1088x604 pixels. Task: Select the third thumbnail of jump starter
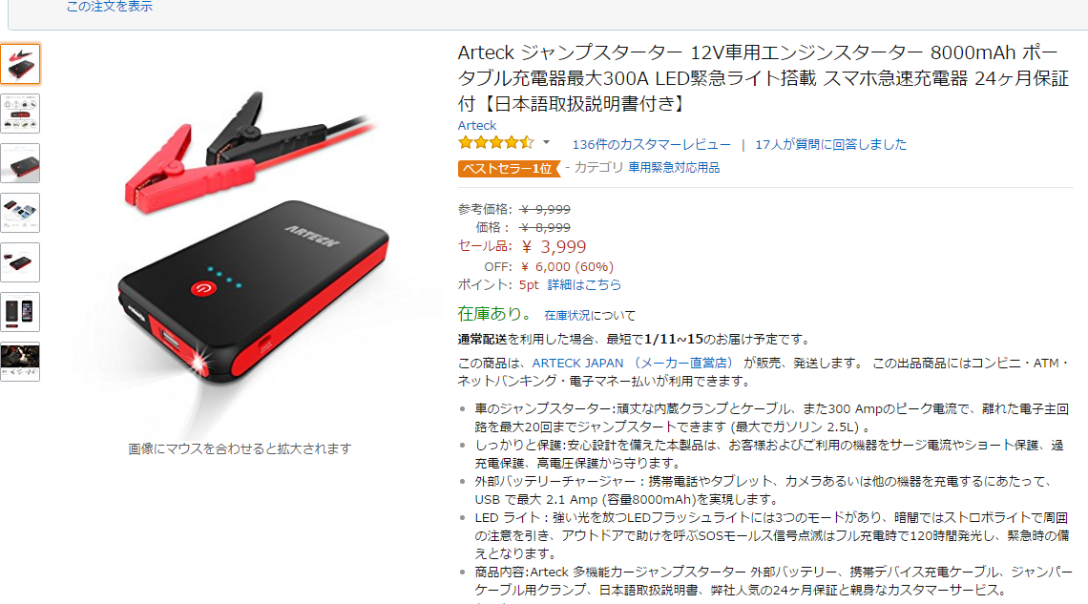point(20,163)
